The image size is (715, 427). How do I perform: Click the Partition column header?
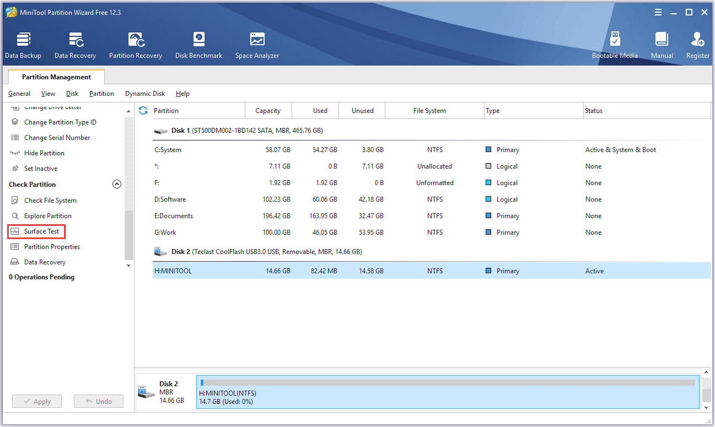click(198, 111)
